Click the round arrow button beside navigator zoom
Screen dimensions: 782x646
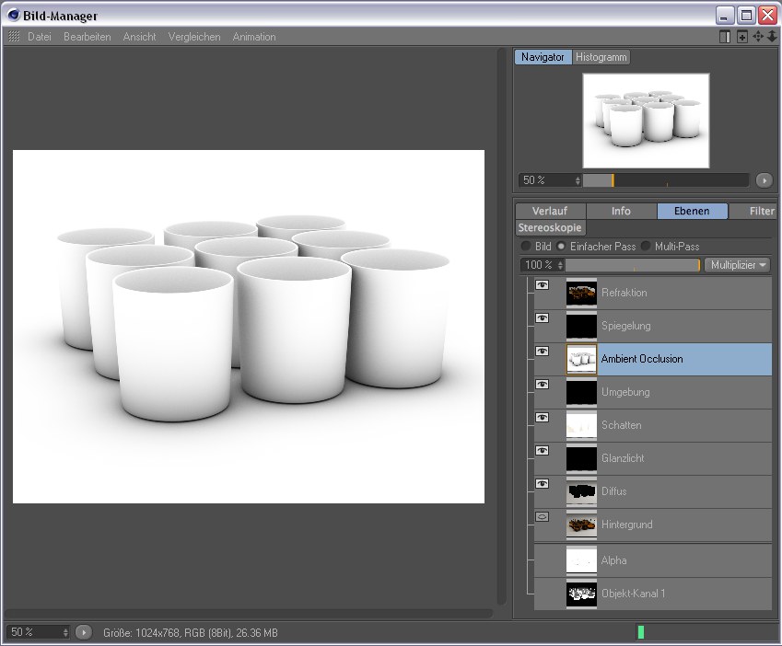764,180
